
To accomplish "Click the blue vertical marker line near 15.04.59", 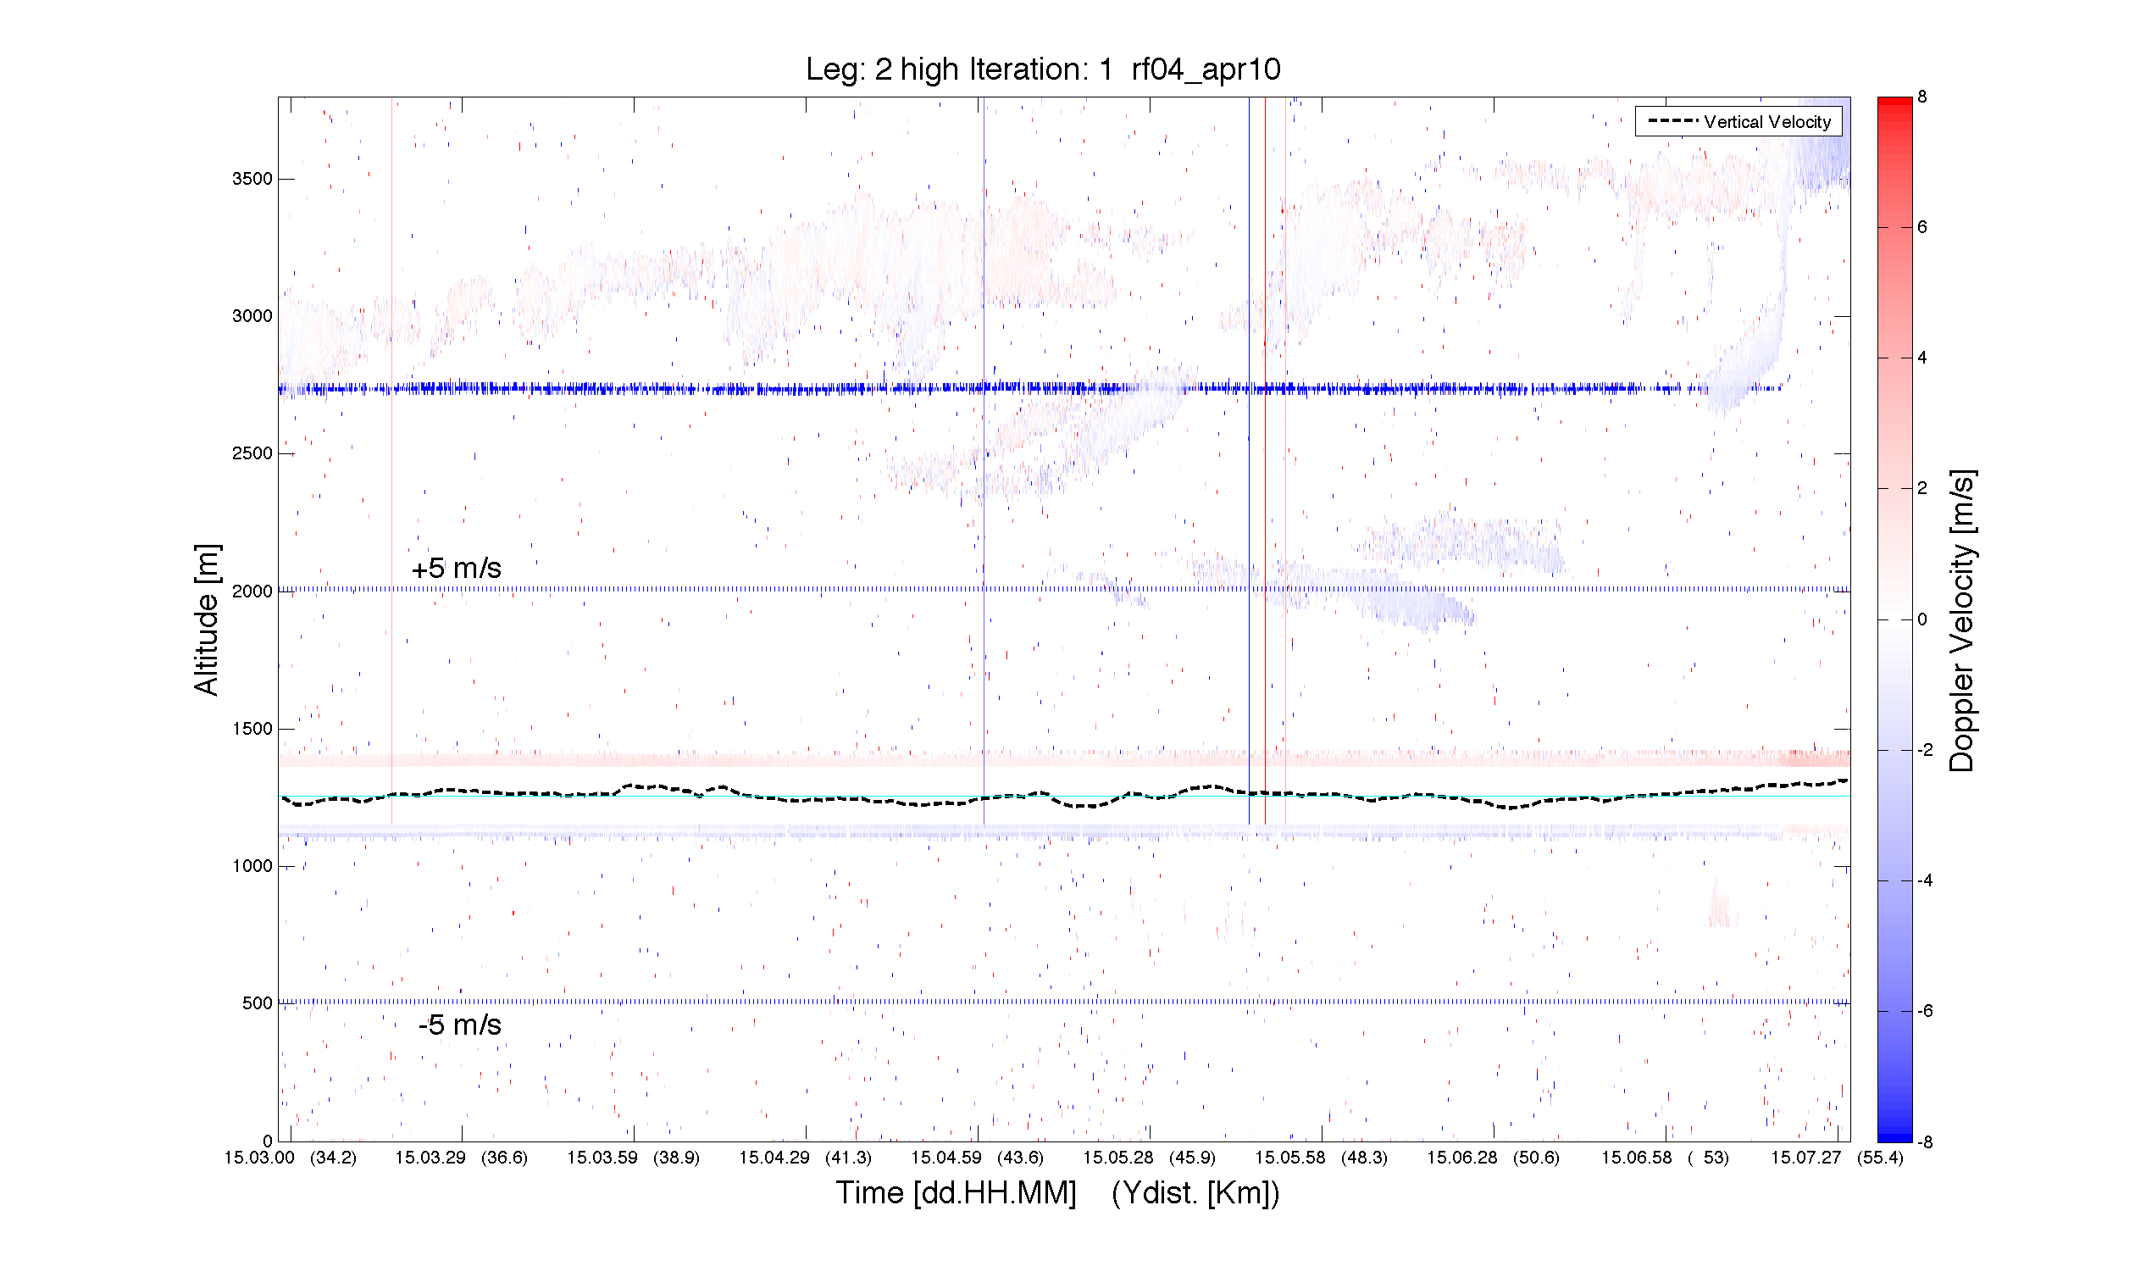I will click(984, 461).
